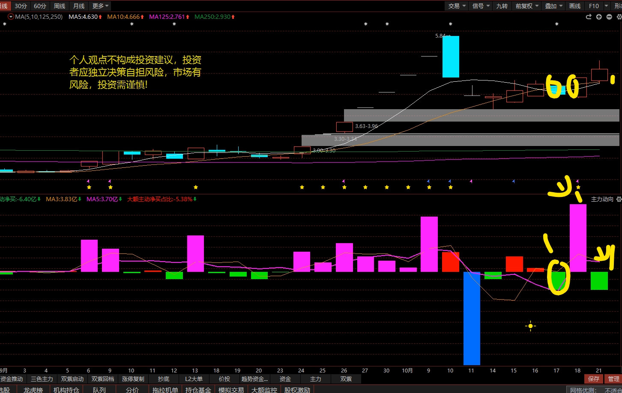
Task: Zoom out chart with minus icon
Action: 609,17
